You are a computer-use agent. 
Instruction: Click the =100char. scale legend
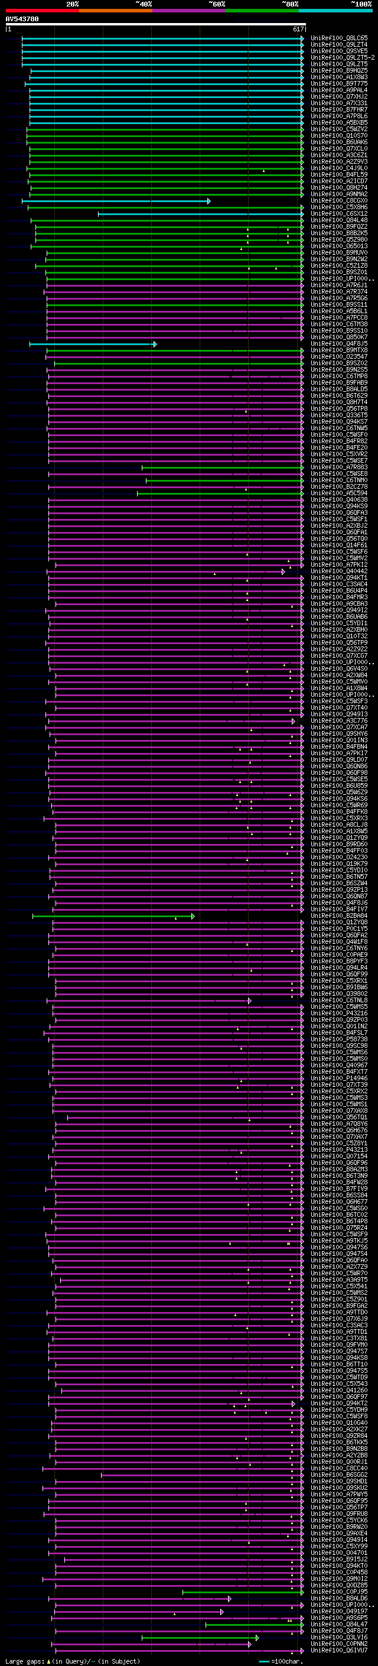[281, 1661]
